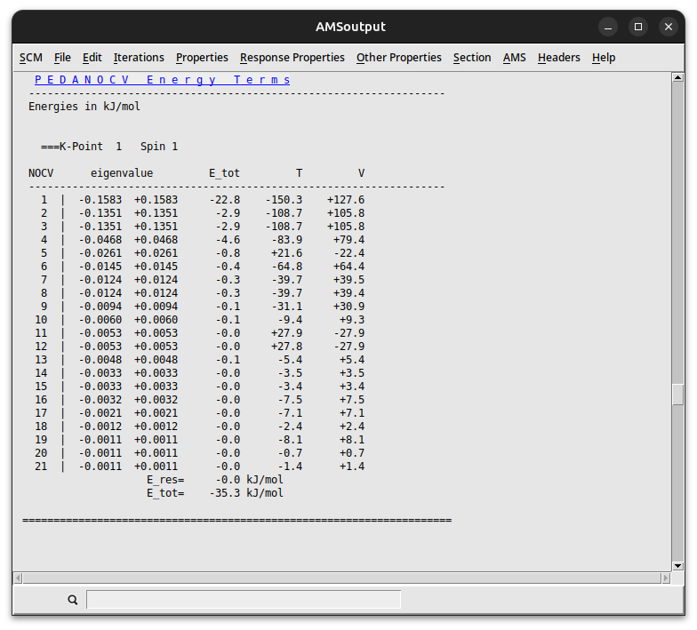Click T value -83.9 in row 4

pyautogui.click(x=286, y=240)
